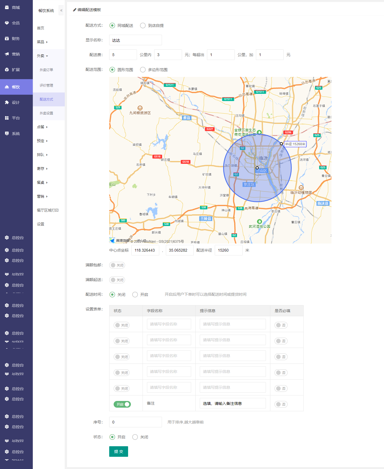Open the 平台 grid icon in sidebar
Image resolution: width=384 pixels, height=469 pixels.
point(7,118)
